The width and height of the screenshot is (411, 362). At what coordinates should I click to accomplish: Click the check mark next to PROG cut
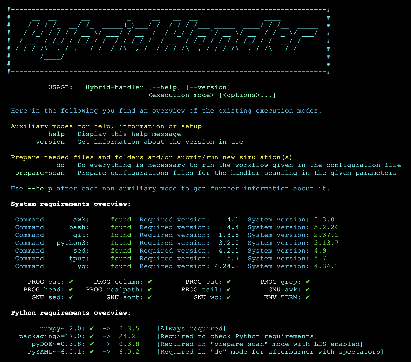pos(229,282)
